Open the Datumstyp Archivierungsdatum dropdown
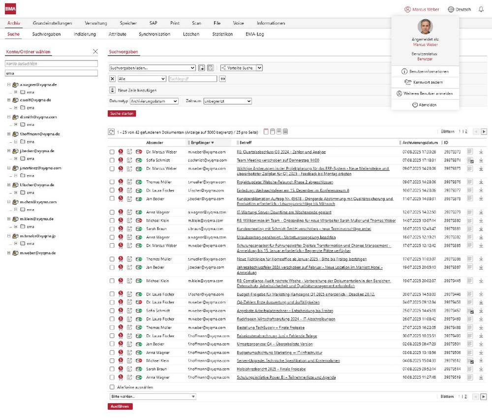The height and width of the screenshot is (420, 492). [154, 101]
